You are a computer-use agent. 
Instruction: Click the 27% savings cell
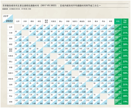[x=125, y=62]
